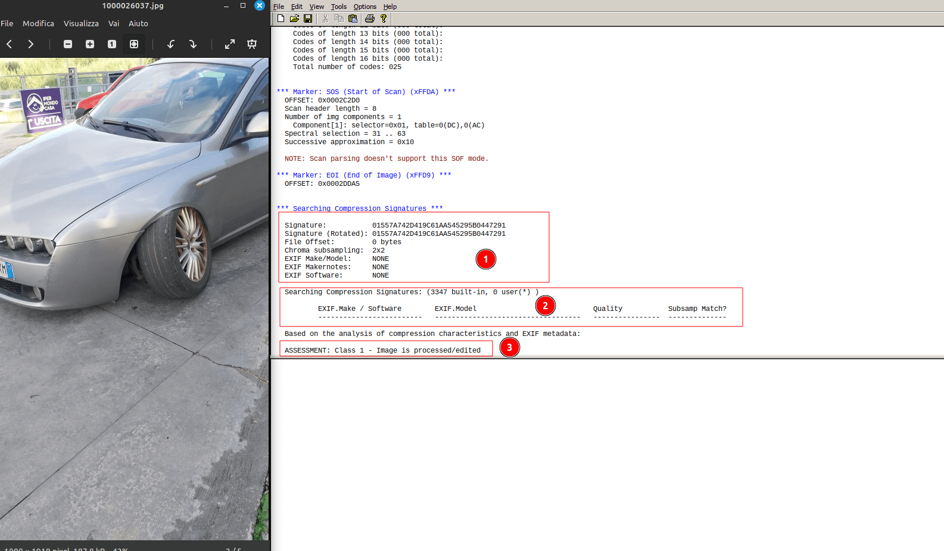Rotate image counterclockwise
944x551 pixels.
click(171, 44)
